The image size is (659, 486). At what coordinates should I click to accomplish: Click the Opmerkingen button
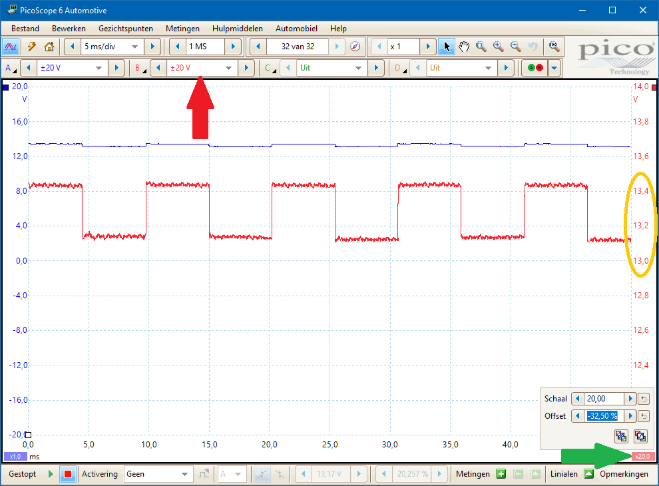pos(624,474)
